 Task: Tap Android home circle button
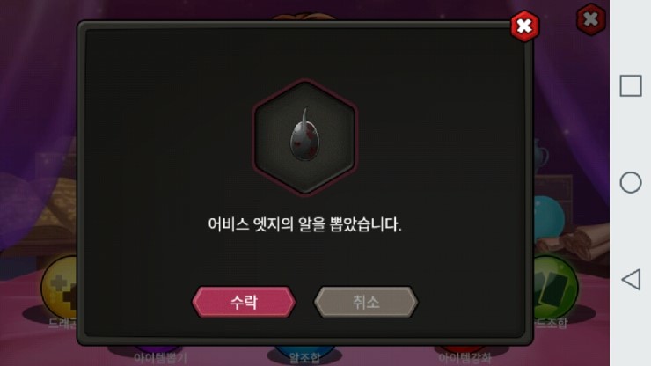click(630, 182)
